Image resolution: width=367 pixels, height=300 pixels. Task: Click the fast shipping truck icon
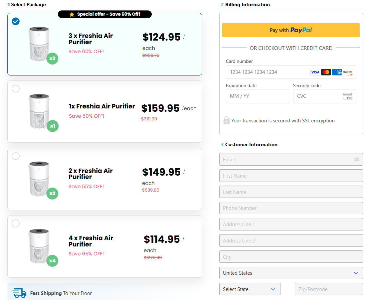pyautogui.click(x=19, y=293)
